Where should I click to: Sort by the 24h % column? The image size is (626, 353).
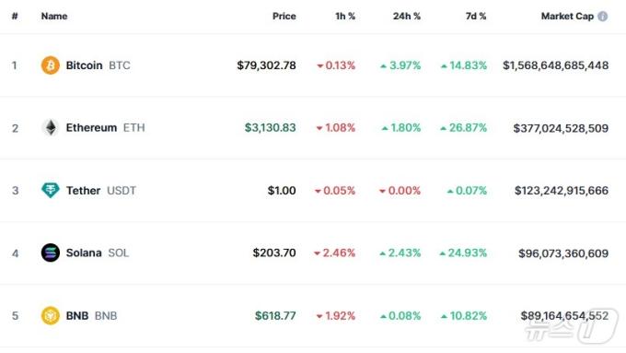coord(406,17)
